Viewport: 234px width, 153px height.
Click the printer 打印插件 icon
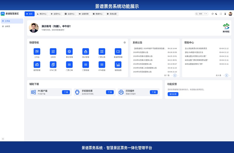coord(121,92)
